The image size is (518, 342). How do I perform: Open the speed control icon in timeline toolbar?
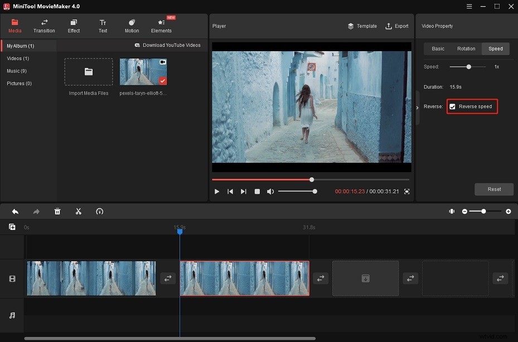click(100, 212)
